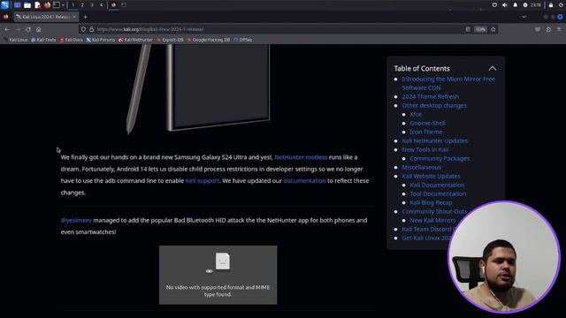Collapse the Table of Contents panel
The height and width of the screenshot is (318, 566).
(493, 69)
